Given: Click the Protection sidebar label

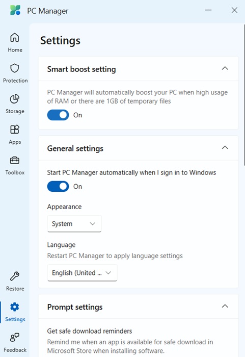Looking at the screenshot, I should [x=15, y=81].
